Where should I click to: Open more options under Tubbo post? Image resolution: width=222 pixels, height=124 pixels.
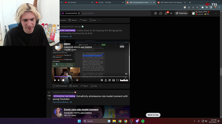pyautogui.click(x=100, y=86)
